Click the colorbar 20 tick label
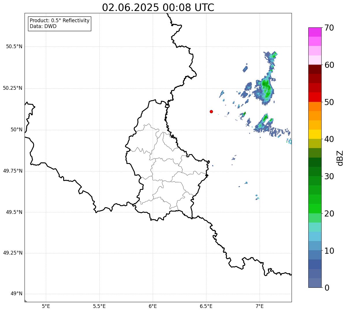 pos(329,214)
